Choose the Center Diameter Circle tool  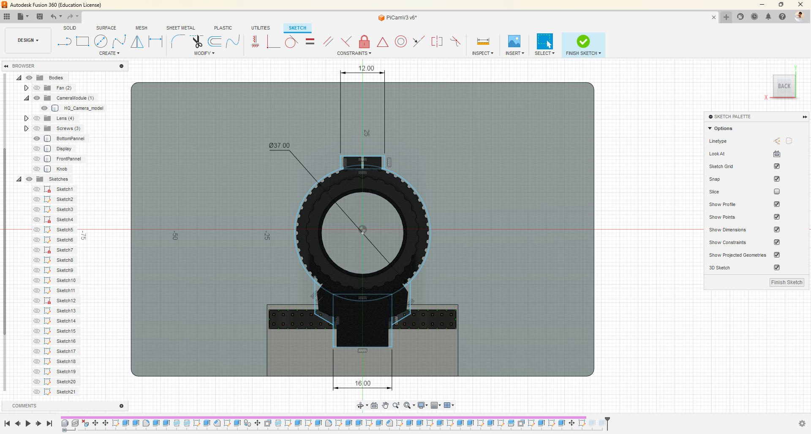click(x=101, y=41)
